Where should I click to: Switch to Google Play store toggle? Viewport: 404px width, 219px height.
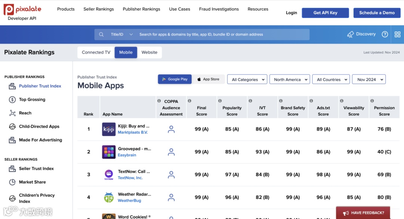[175, 79]
